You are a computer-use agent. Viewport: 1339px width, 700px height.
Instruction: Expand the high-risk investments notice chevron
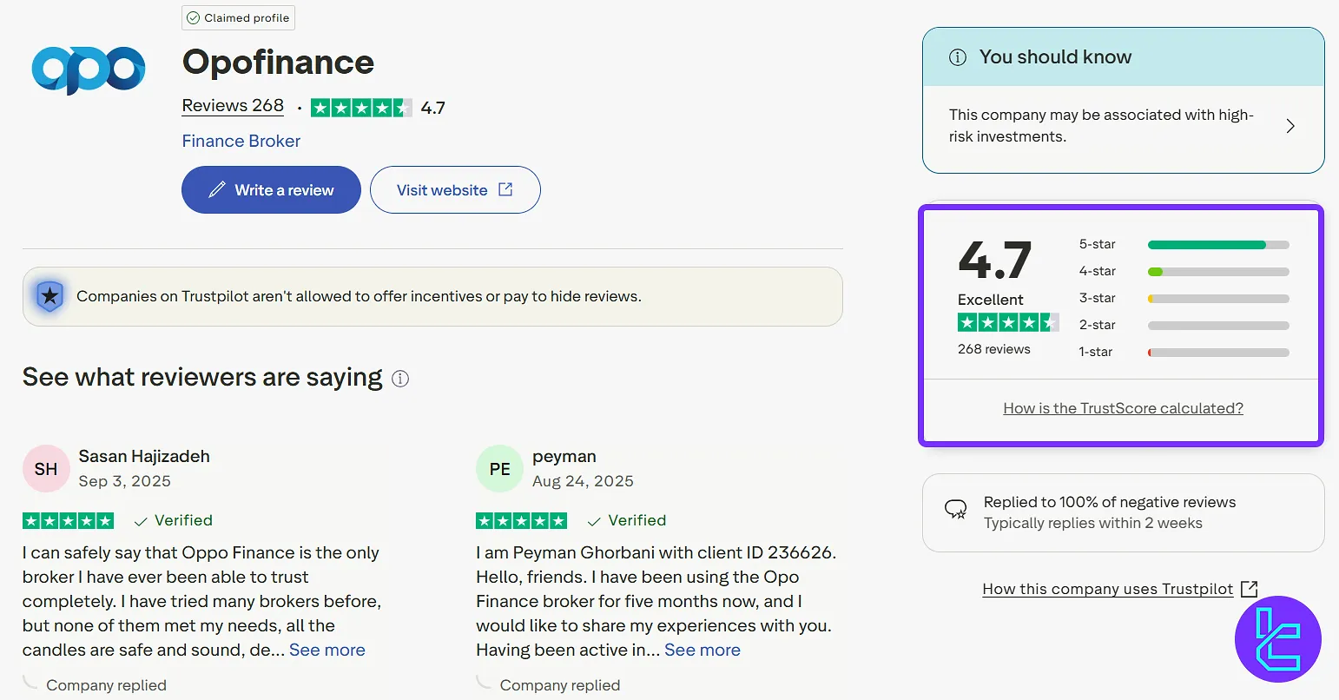[x=1290, y=126]
